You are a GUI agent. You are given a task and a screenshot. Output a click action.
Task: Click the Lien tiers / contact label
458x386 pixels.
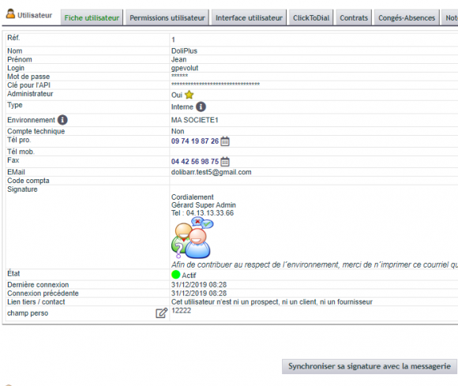point(36,302)
